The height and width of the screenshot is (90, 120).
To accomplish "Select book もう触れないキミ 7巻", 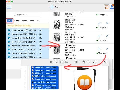I will 27,30.
